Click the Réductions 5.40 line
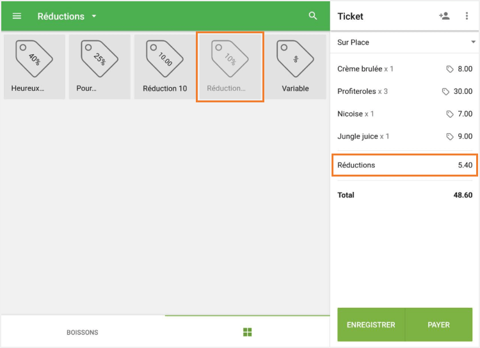This screenshot has width=480, height=348. click(404, 165)
